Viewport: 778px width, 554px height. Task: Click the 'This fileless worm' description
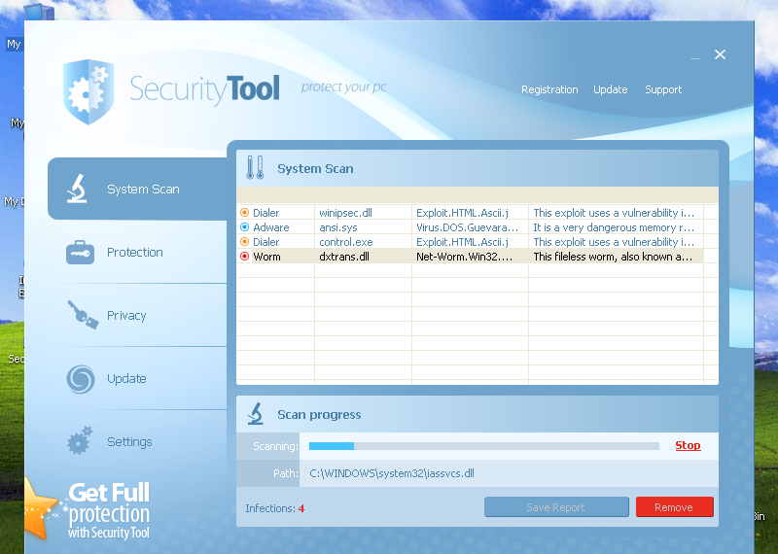613,257
